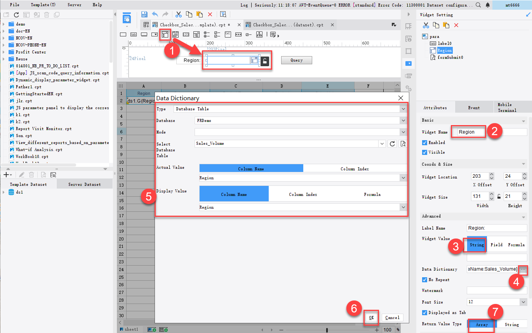
Task: Click the Query button on the canvas
Action: (x=296, y=60)
